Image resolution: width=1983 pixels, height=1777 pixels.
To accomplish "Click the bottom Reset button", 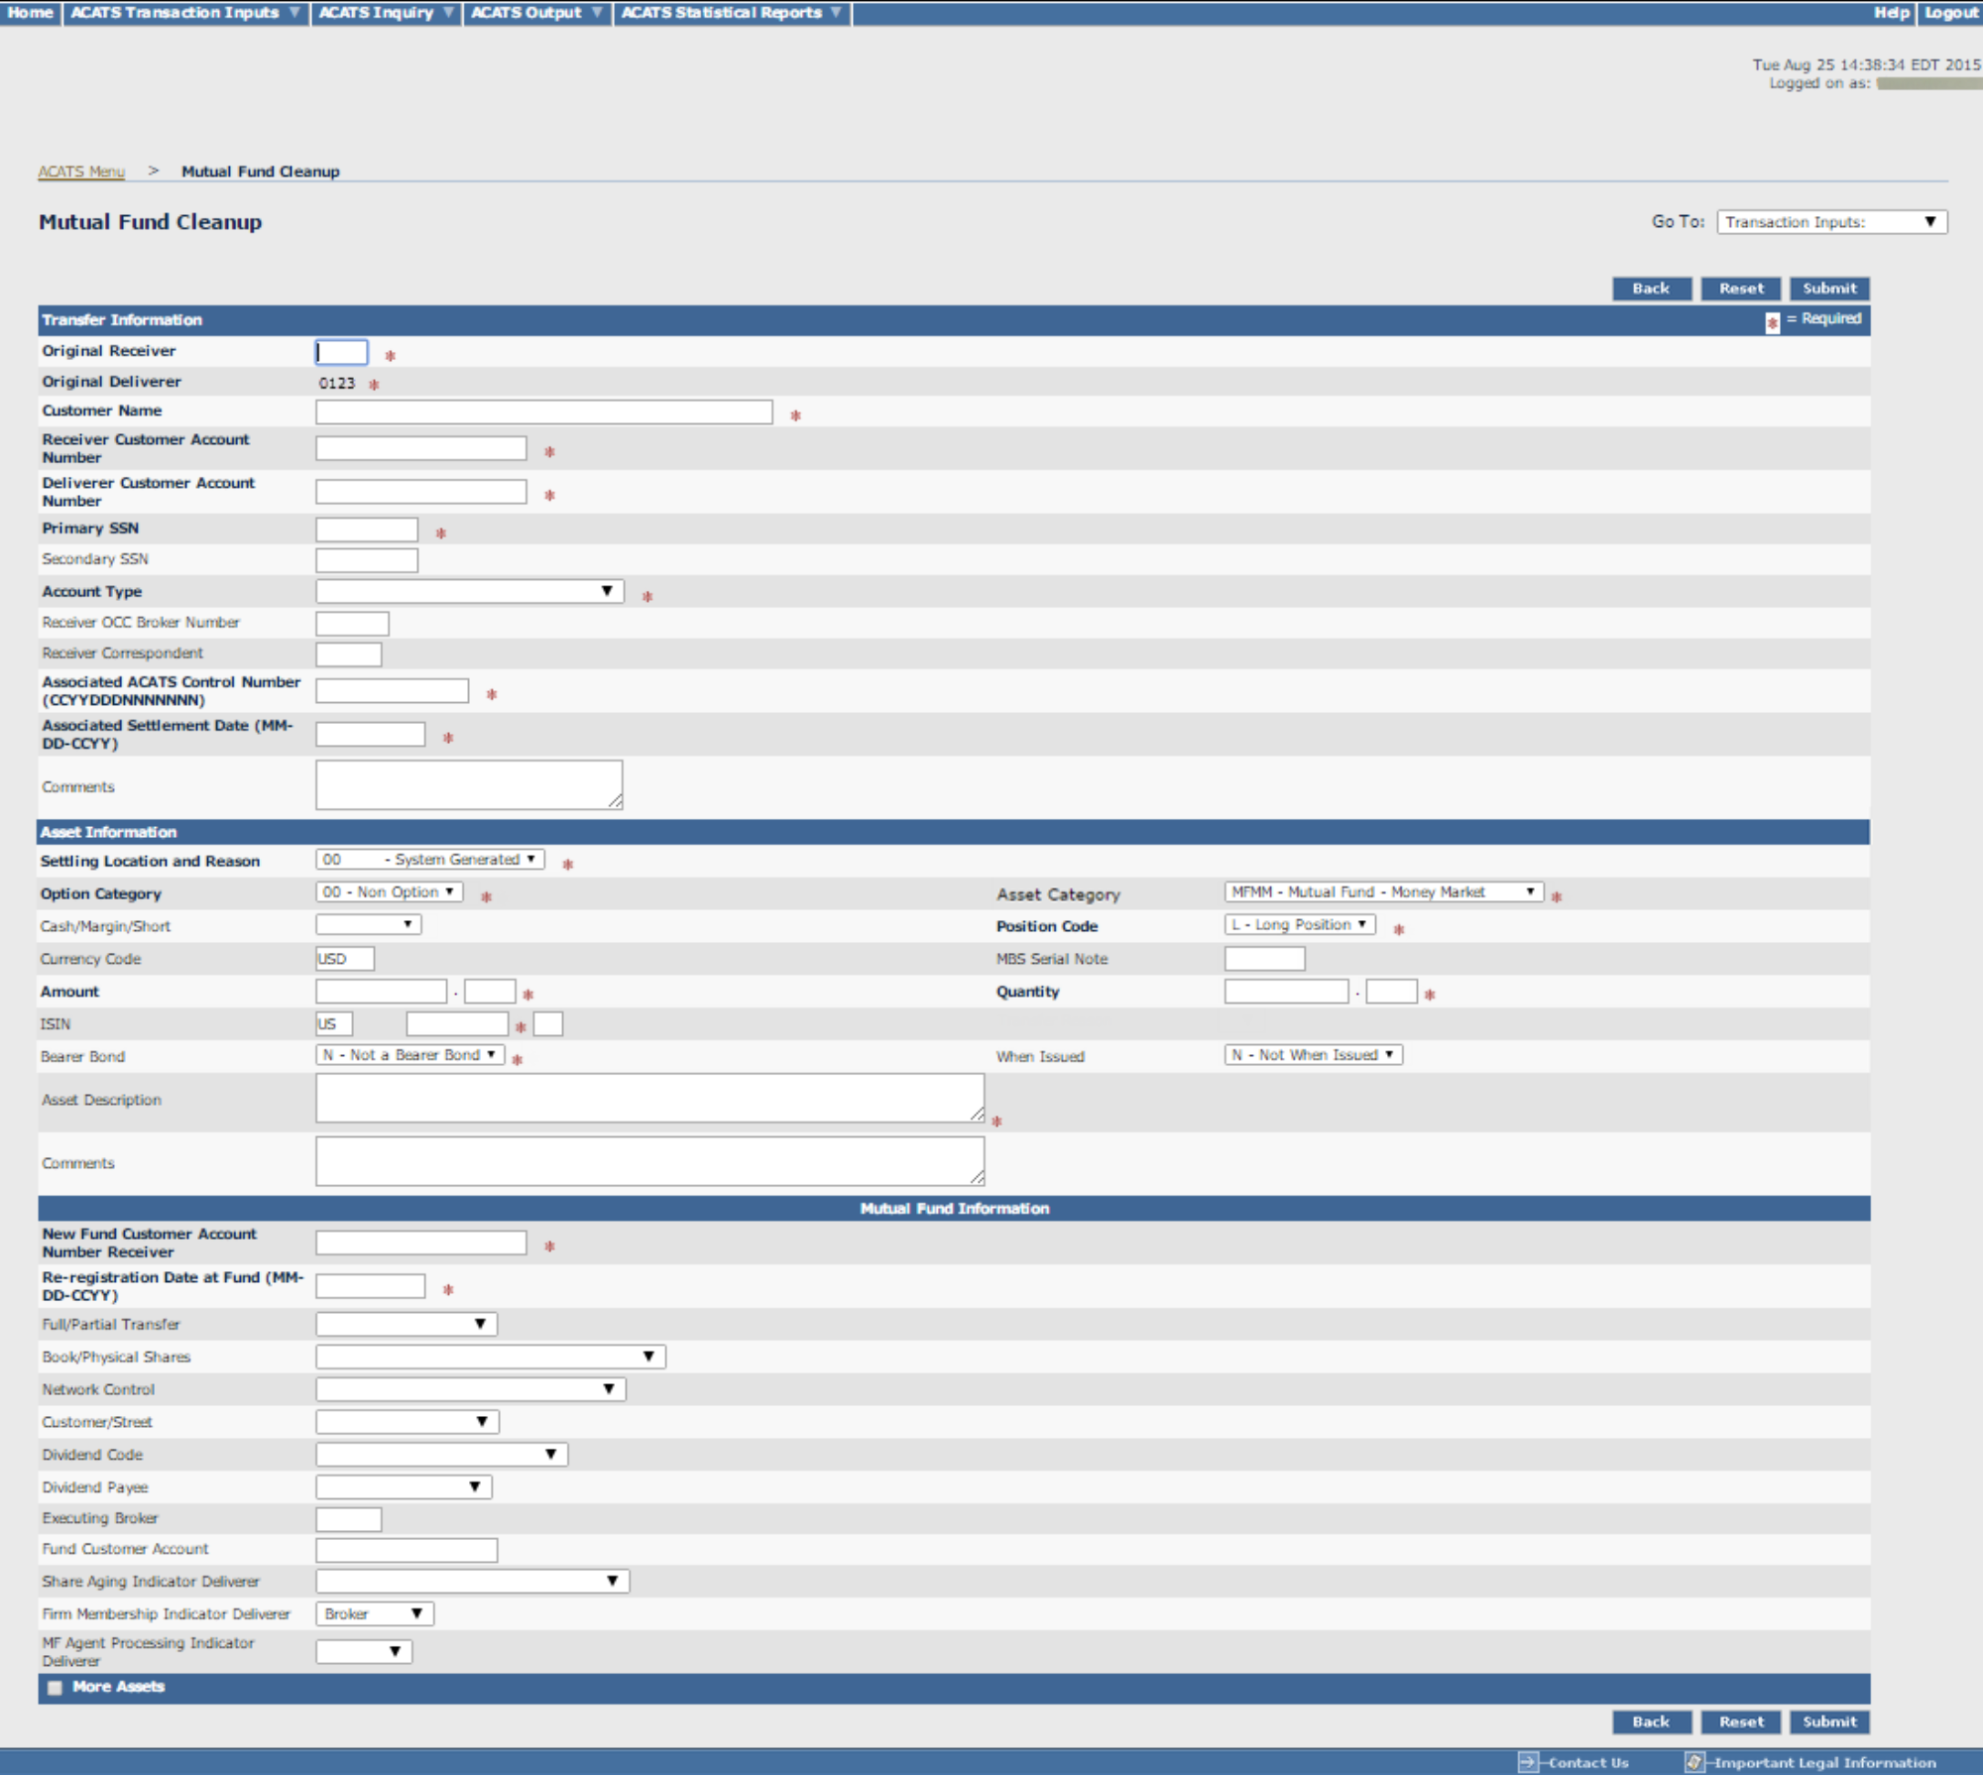I will [x=1740, y=1721].
